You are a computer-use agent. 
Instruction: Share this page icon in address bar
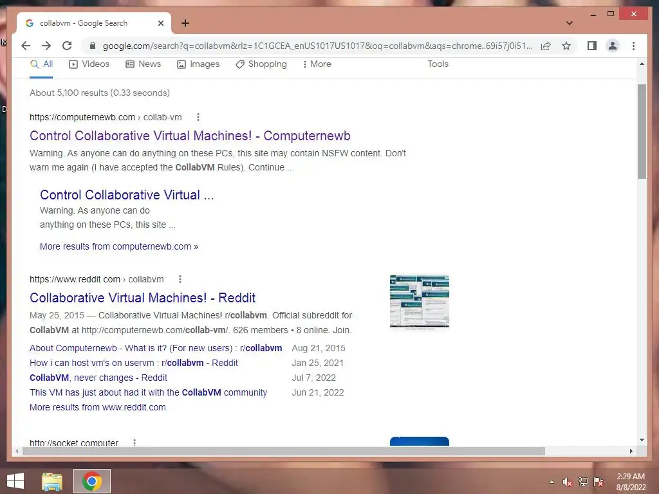pyautogui.click(x=546, y=46)
